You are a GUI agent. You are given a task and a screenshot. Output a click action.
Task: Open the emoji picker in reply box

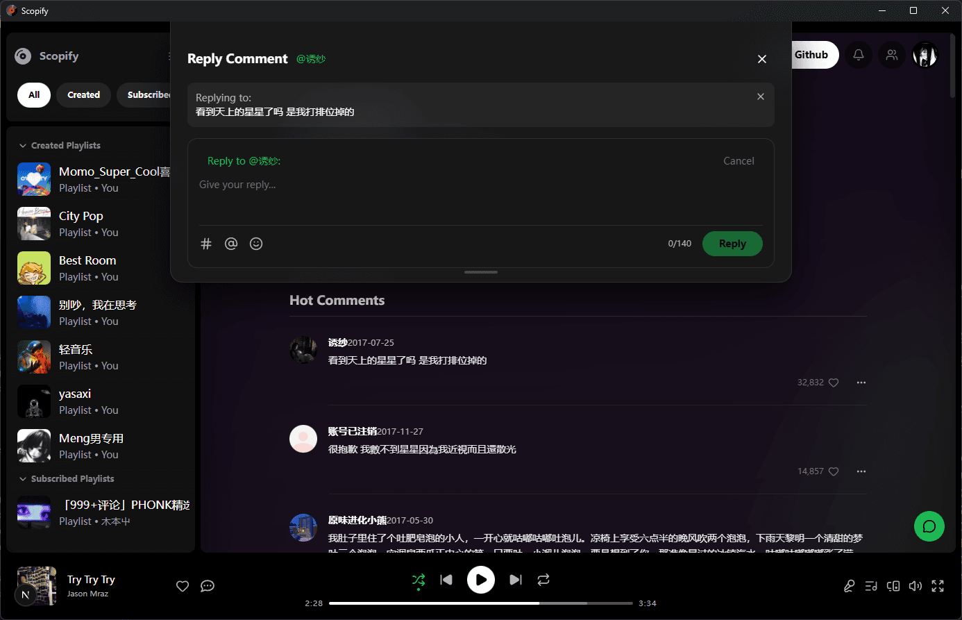click(256, 244)
